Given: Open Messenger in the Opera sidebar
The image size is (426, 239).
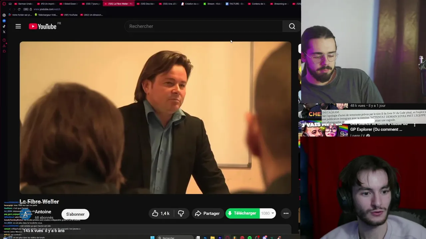Looking at the screenshot, I should [x=4, y=21].
